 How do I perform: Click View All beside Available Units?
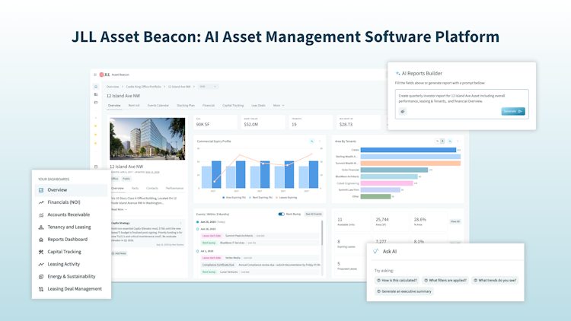tap(455, 221)
